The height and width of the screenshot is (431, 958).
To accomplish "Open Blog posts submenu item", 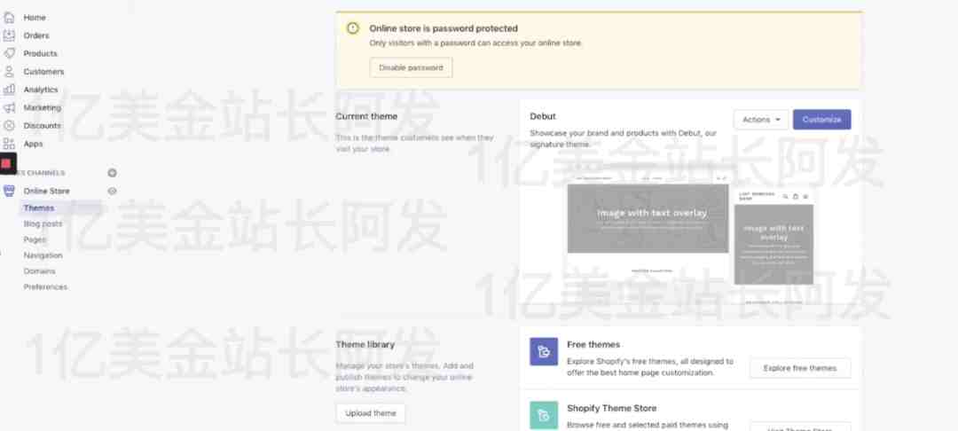I will click(43, 224).
